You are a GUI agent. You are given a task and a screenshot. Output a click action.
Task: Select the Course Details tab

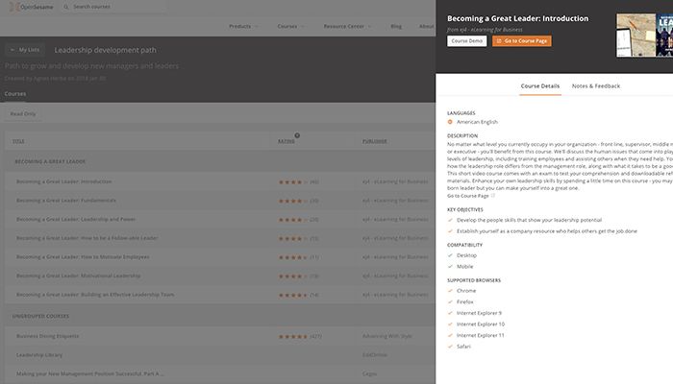(540, 86)
